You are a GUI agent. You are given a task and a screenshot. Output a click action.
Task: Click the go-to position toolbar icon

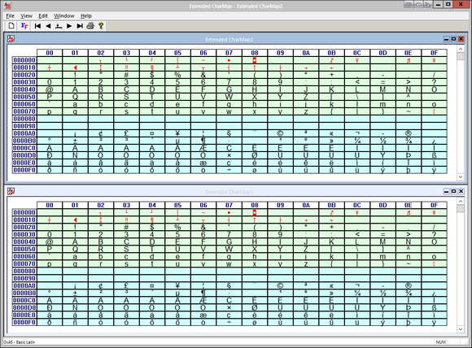coord(59,26)
